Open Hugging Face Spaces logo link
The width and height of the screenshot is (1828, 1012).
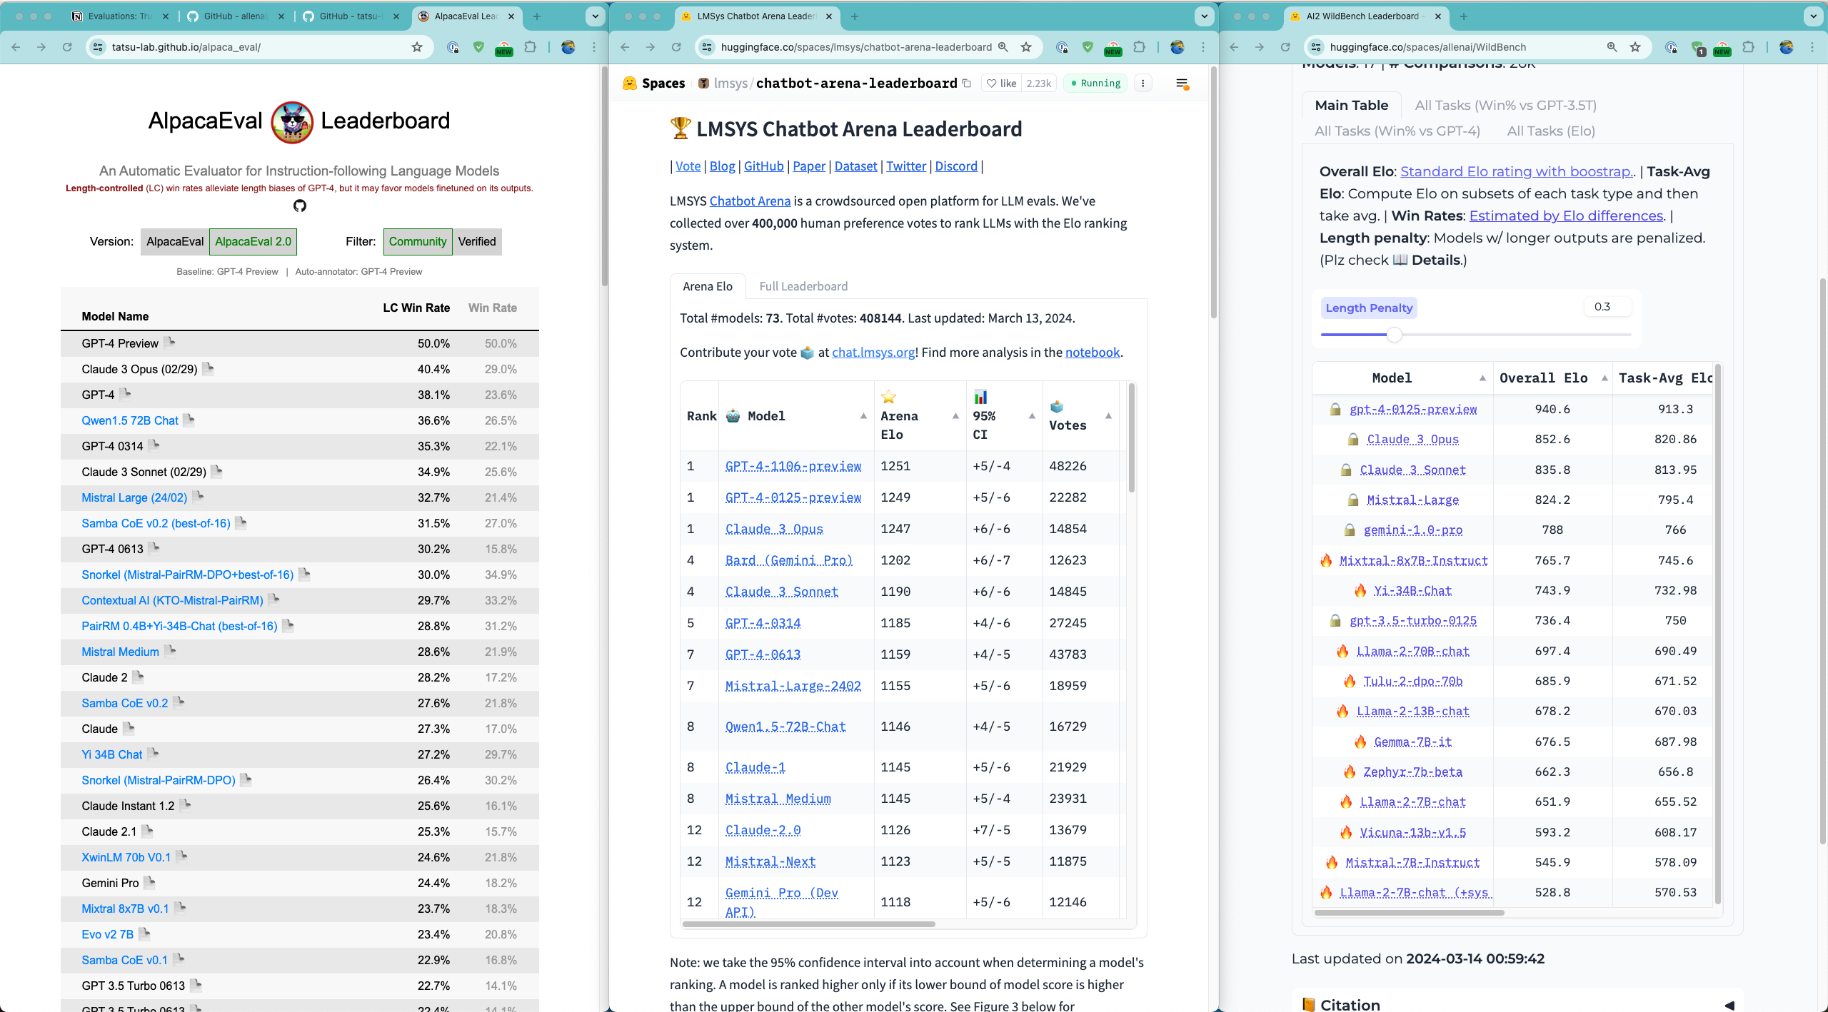pos(653,84)
